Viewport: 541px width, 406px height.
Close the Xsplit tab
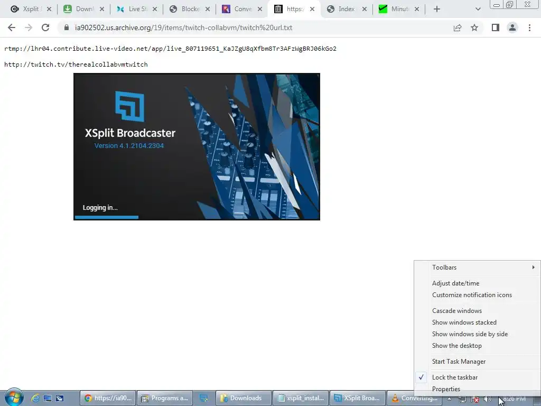coord(49,9)
